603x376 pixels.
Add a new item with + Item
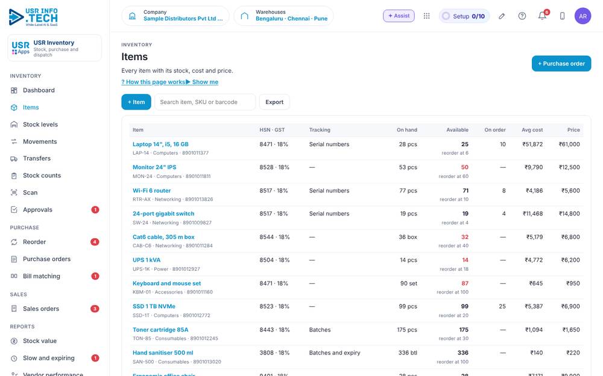pos(136,102)
